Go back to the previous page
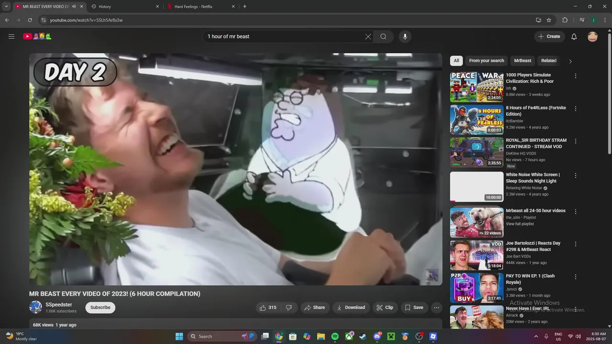This screenshot has width=612, height=344. [7, 20]
